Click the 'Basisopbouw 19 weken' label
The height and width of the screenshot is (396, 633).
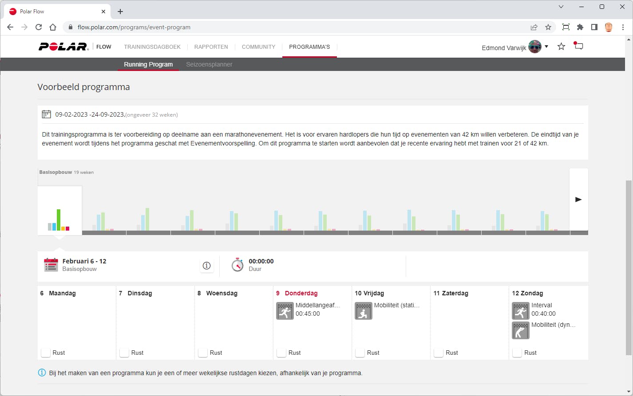coord(67,172)
